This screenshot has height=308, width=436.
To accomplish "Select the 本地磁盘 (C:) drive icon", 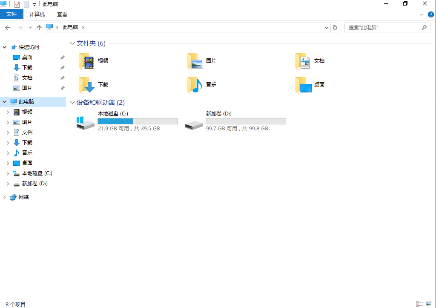I will click(85, 123).
